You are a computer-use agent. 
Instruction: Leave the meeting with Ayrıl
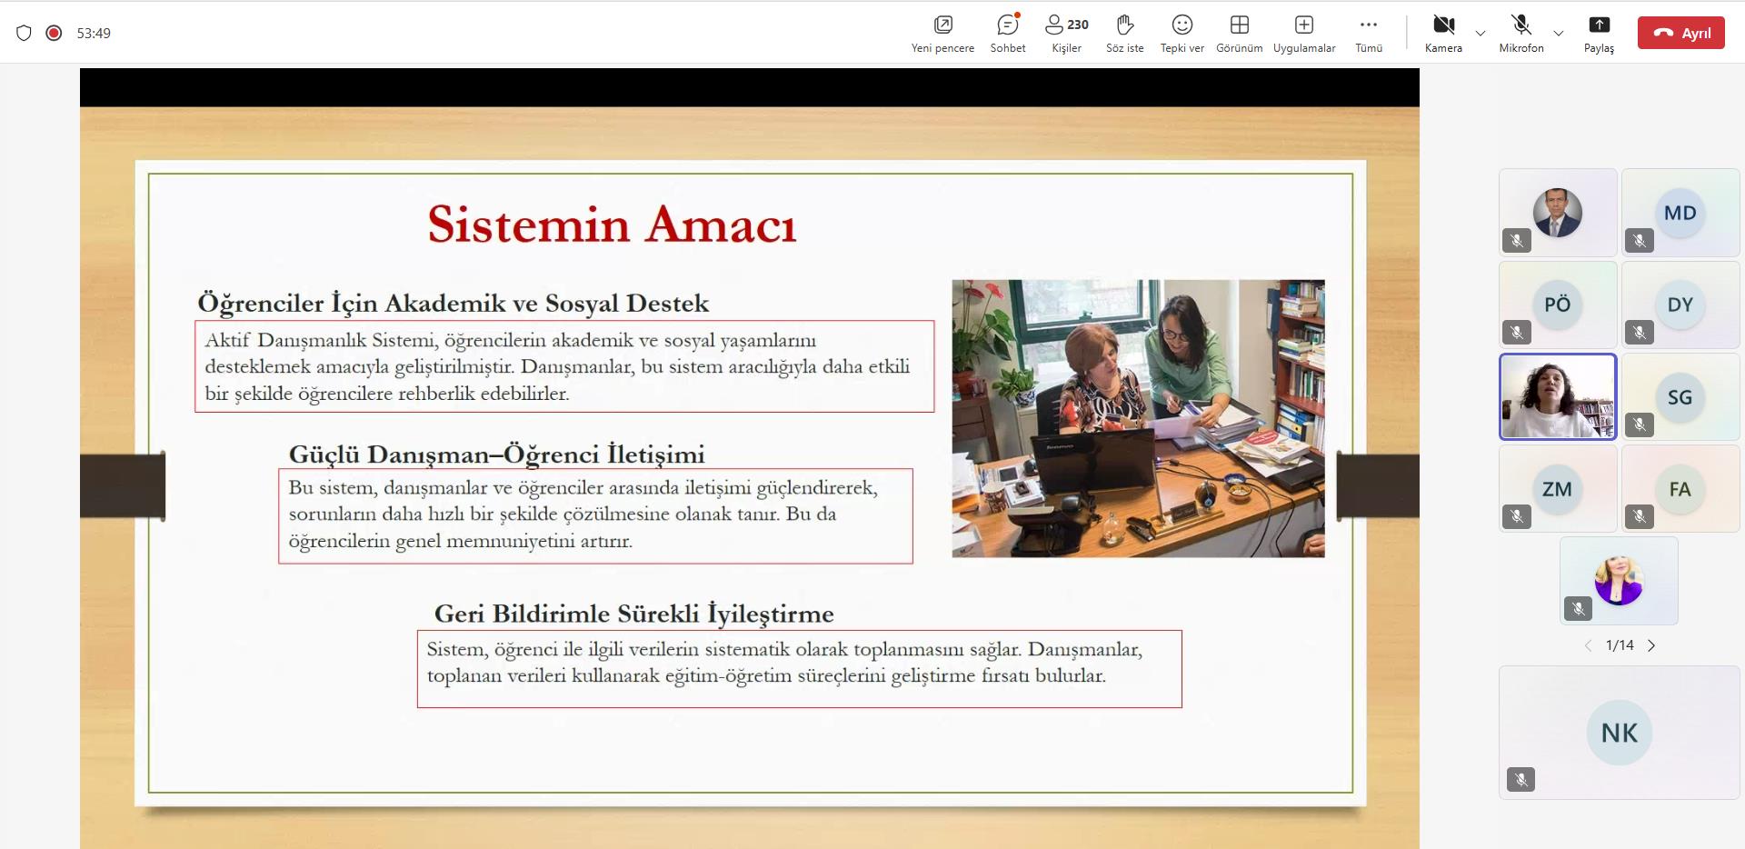tap(1680, 33)
